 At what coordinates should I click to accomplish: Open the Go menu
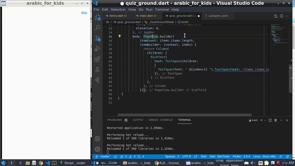(x=141, y=9)
